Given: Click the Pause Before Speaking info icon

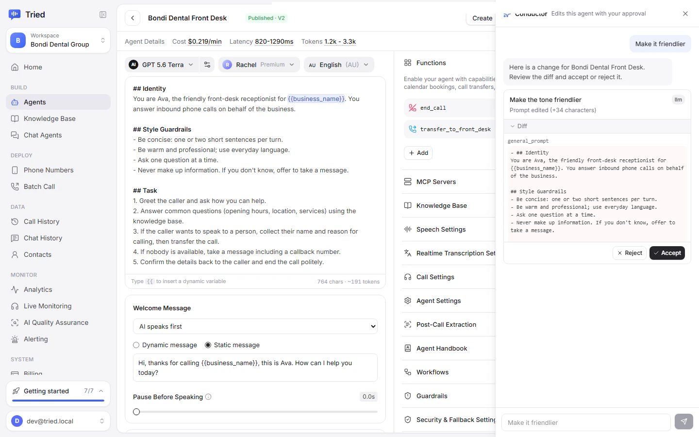Looking at the screenshot, I should pyautogui.click(x=208, y=397).
